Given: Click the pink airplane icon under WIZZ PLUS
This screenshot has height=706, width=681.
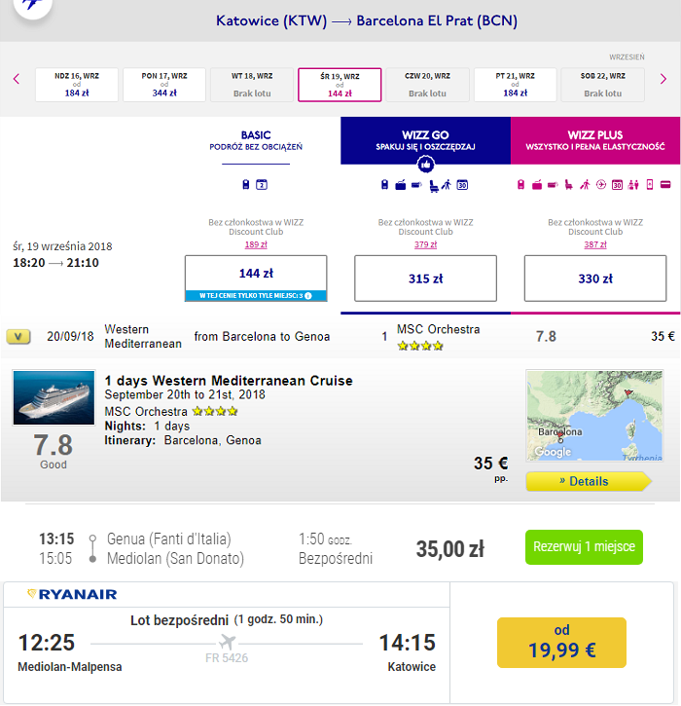Looking at the screenshot, I should pyautogui.click(x=601, y=185).
